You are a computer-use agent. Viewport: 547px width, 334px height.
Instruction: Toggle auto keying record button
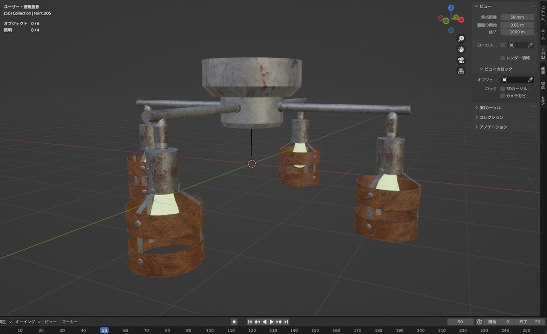pos(234,322)
